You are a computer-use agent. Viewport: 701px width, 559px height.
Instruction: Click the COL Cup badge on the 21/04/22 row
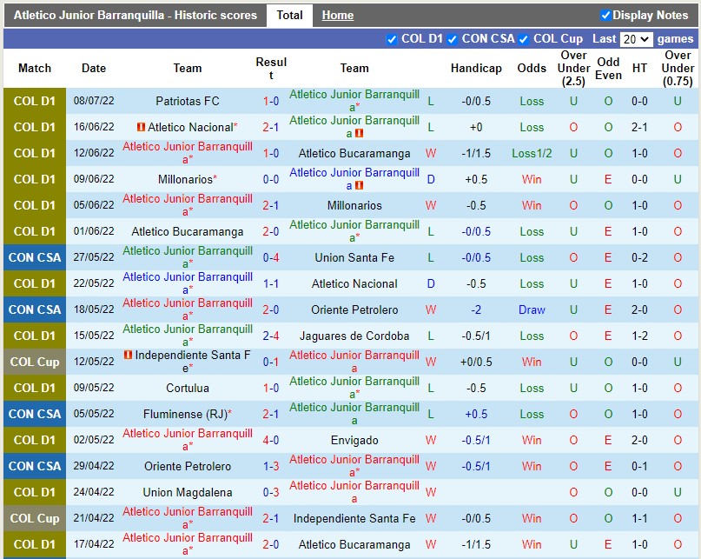tap(35, 519)
